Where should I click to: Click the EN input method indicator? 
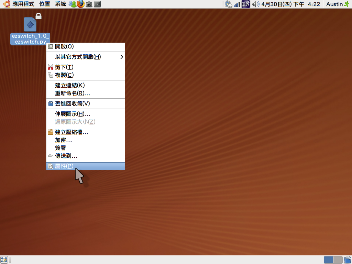coord(246,4)
